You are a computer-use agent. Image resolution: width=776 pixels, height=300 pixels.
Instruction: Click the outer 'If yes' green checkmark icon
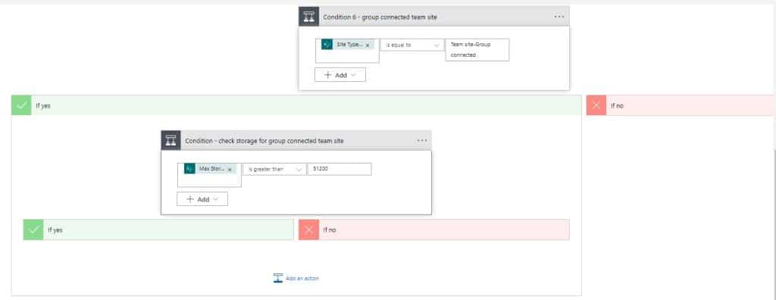(21, 105)
